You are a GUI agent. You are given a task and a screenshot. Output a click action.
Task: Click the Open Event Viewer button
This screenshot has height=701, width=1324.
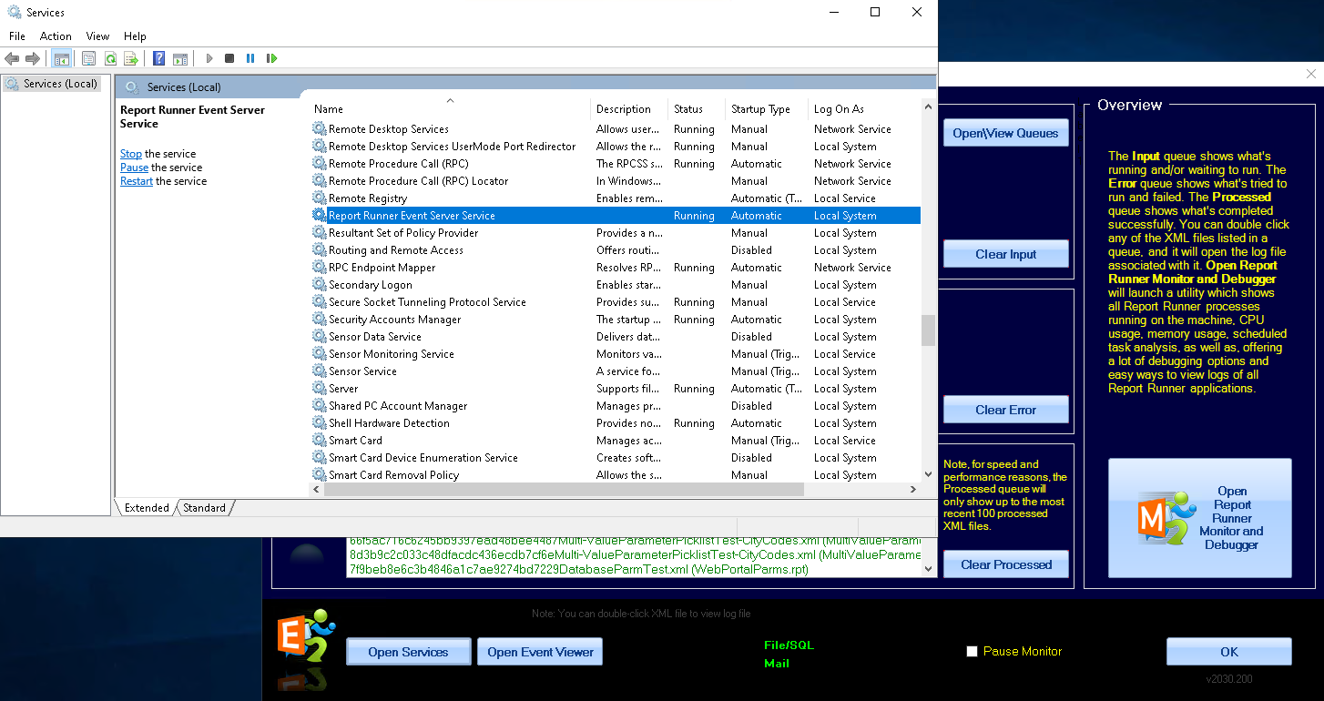click(540, 652)
